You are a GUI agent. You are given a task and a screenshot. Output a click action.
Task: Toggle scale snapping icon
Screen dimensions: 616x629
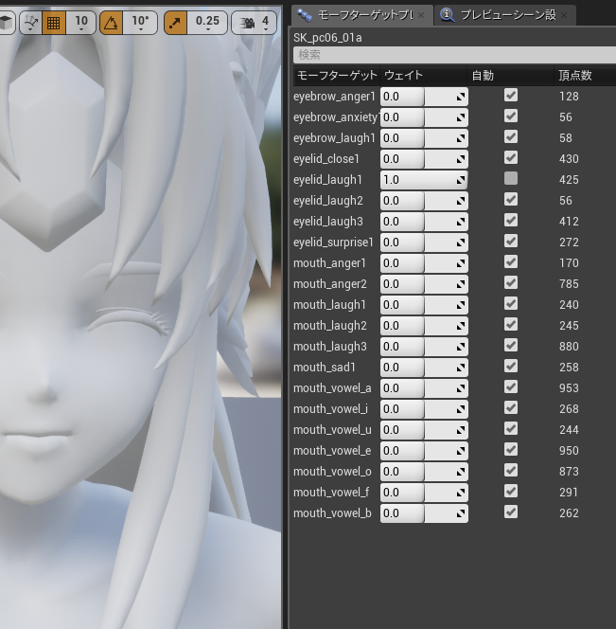pos(175,23)
